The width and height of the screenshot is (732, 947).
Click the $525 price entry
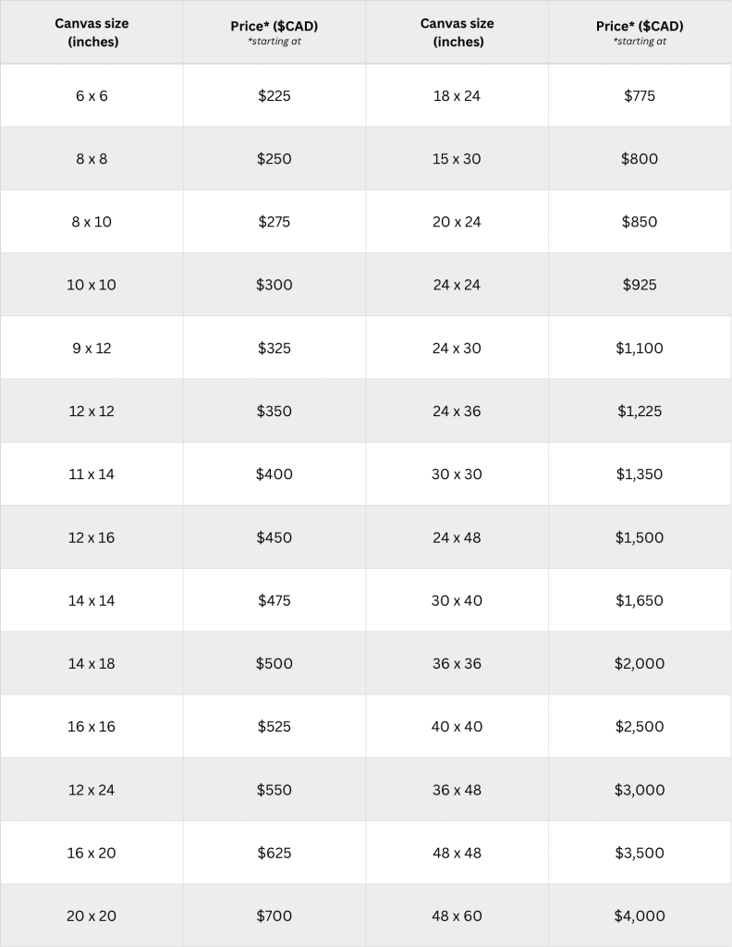[274, 727]
